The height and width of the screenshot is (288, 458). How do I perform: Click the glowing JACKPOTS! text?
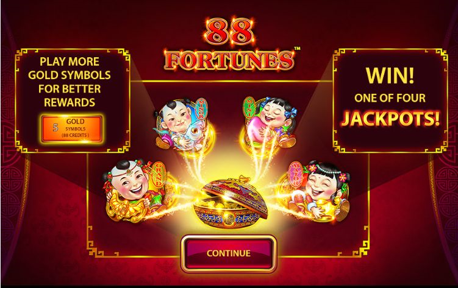pos(390,118)
